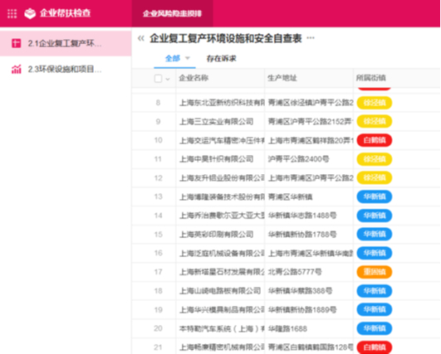Screen dimensions: 441x354
Task: Select company 上海山崎电路板有限公司
Action: tap(220, 291)
